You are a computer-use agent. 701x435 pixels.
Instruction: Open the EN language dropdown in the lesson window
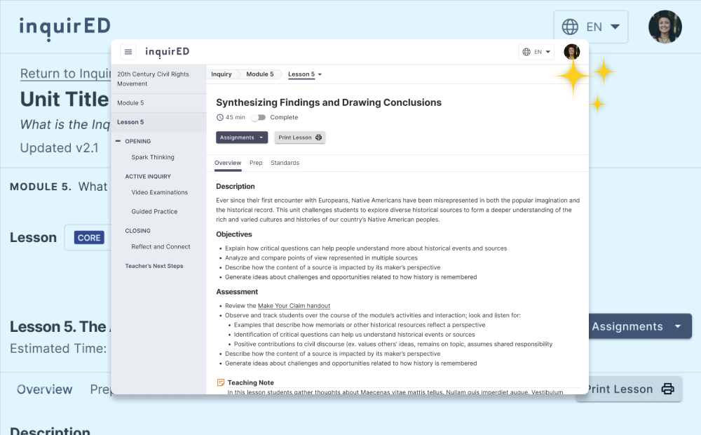[537, 52]
